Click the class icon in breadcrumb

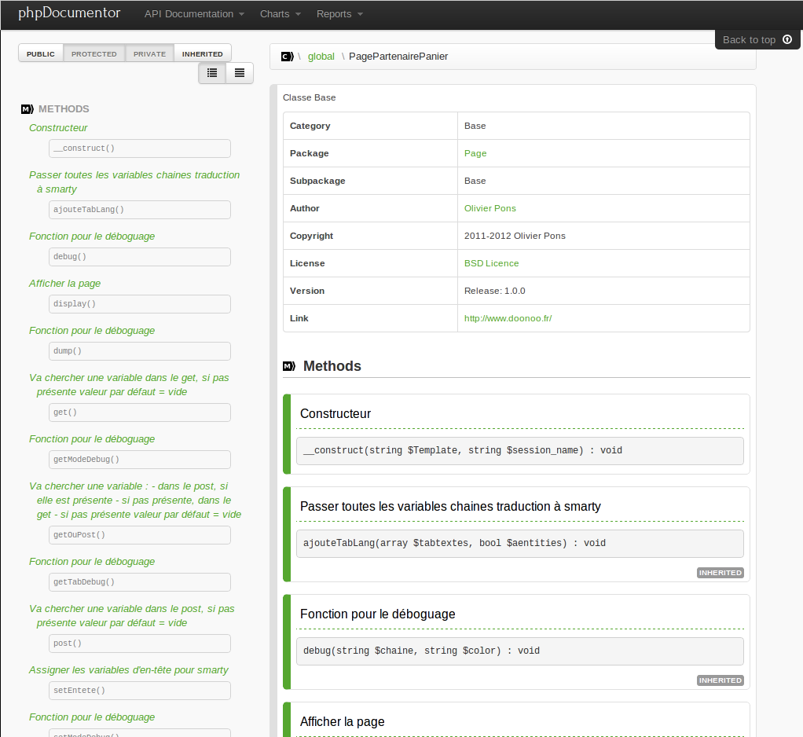coord(288,57)
